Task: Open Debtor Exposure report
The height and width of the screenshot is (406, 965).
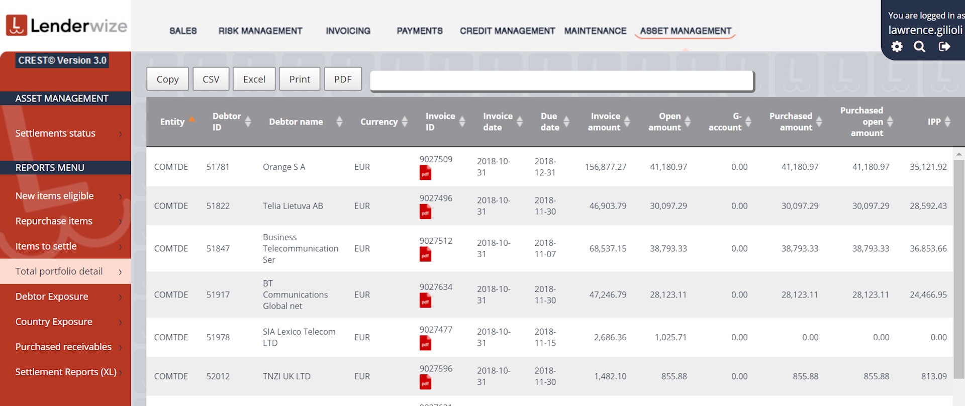Action: click(x=65, y=296)
